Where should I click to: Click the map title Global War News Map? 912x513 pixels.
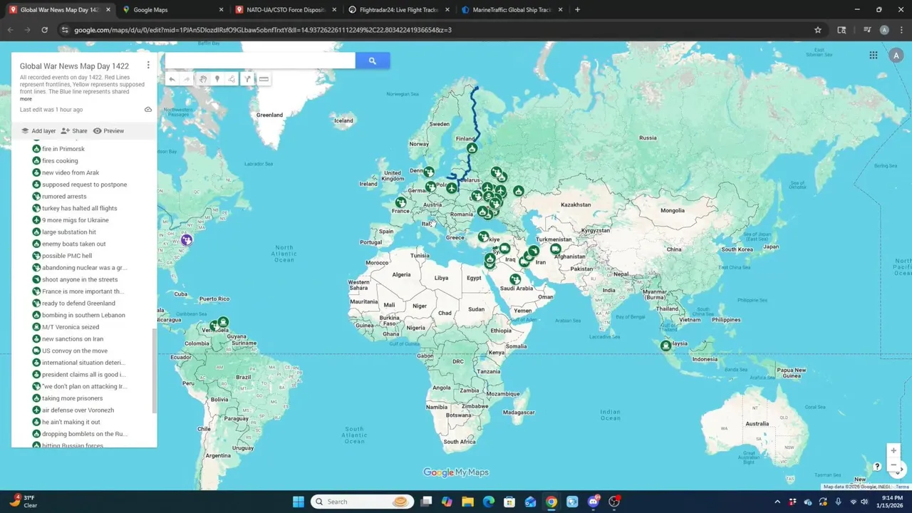[74, 66]
